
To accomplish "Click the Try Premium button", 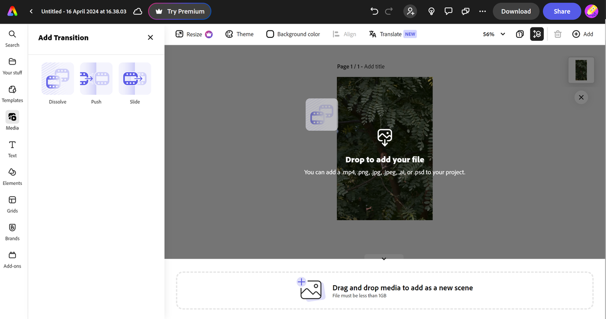I will pyautogui.click(x=180, y=11).
